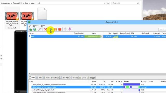Move torrent down the queue arrow
This screenshot has height=93, width=166.
point(70,29)
